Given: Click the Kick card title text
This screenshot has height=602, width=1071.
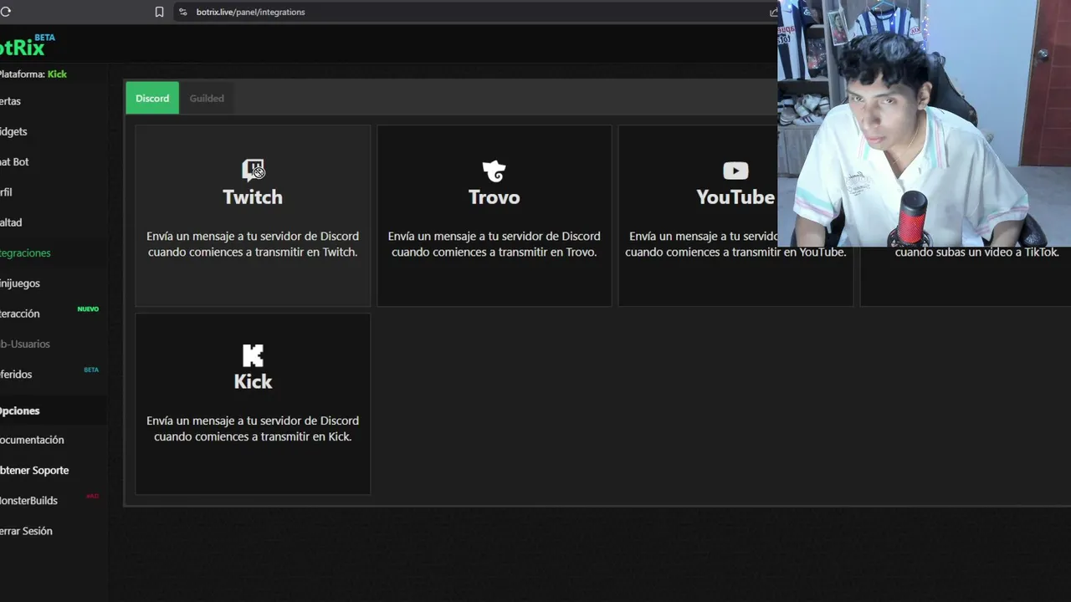Looking at the screenshot, I should (x=253, y=382).
